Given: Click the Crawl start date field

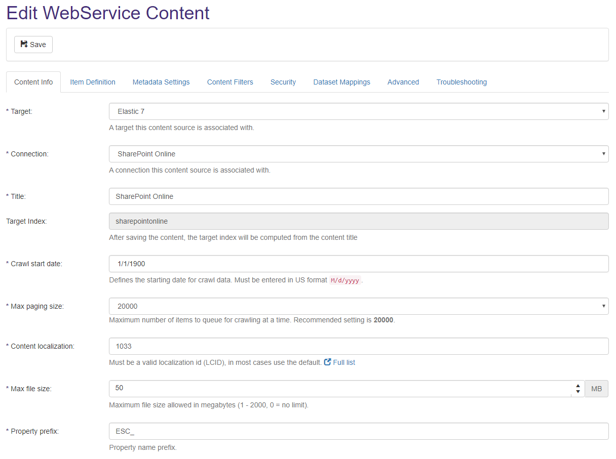Looking at the screenshot, I should 358,264.
